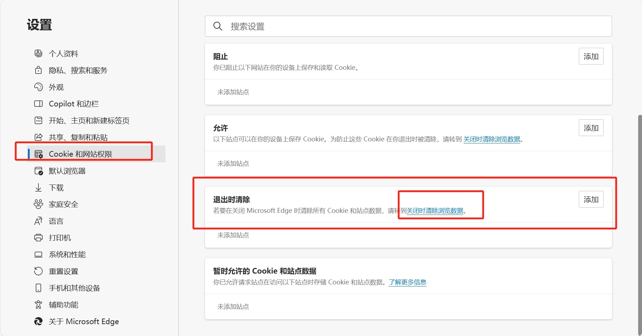Open 辅助功能 settings
The height and width of the screenshot is (336, 642).
point(96,305)
